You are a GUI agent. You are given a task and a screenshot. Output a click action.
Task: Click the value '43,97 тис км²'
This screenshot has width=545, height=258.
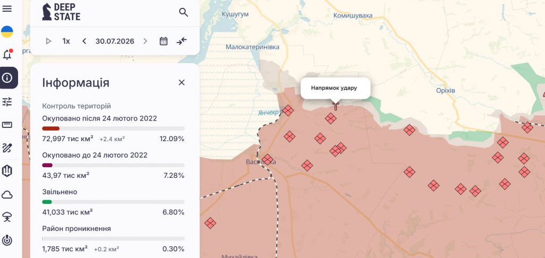click(x=65, y=176)
